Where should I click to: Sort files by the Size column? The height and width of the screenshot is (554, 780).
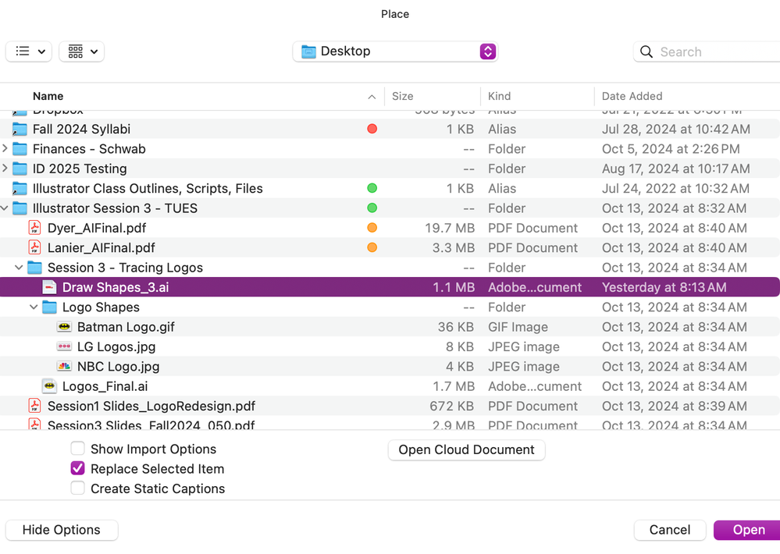click(x=403, y=95)
